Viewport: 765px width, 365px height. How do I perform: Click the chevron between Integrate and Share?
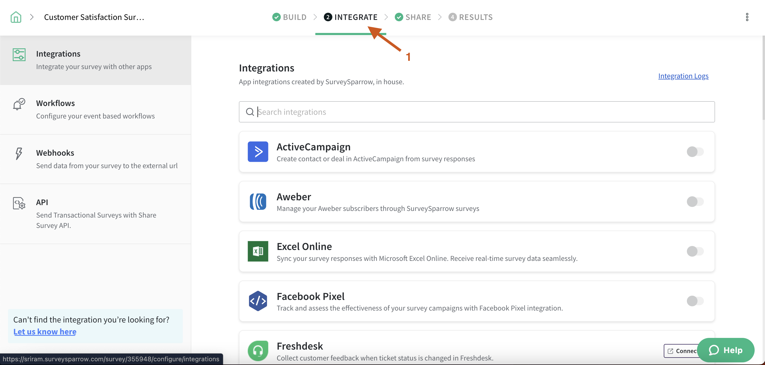[x=386, y=17]
